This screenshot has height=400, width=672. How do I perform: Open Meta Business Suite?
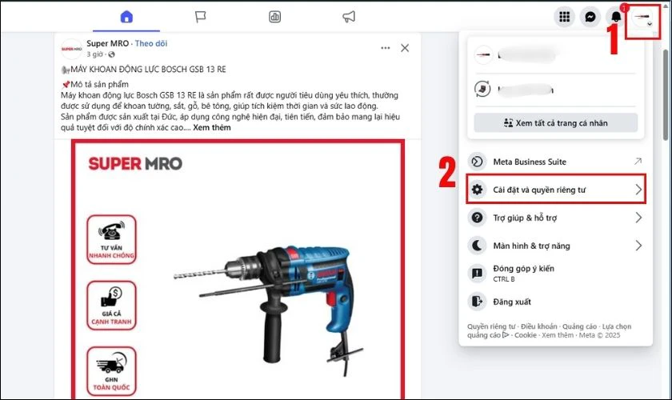tap(555, 162)
